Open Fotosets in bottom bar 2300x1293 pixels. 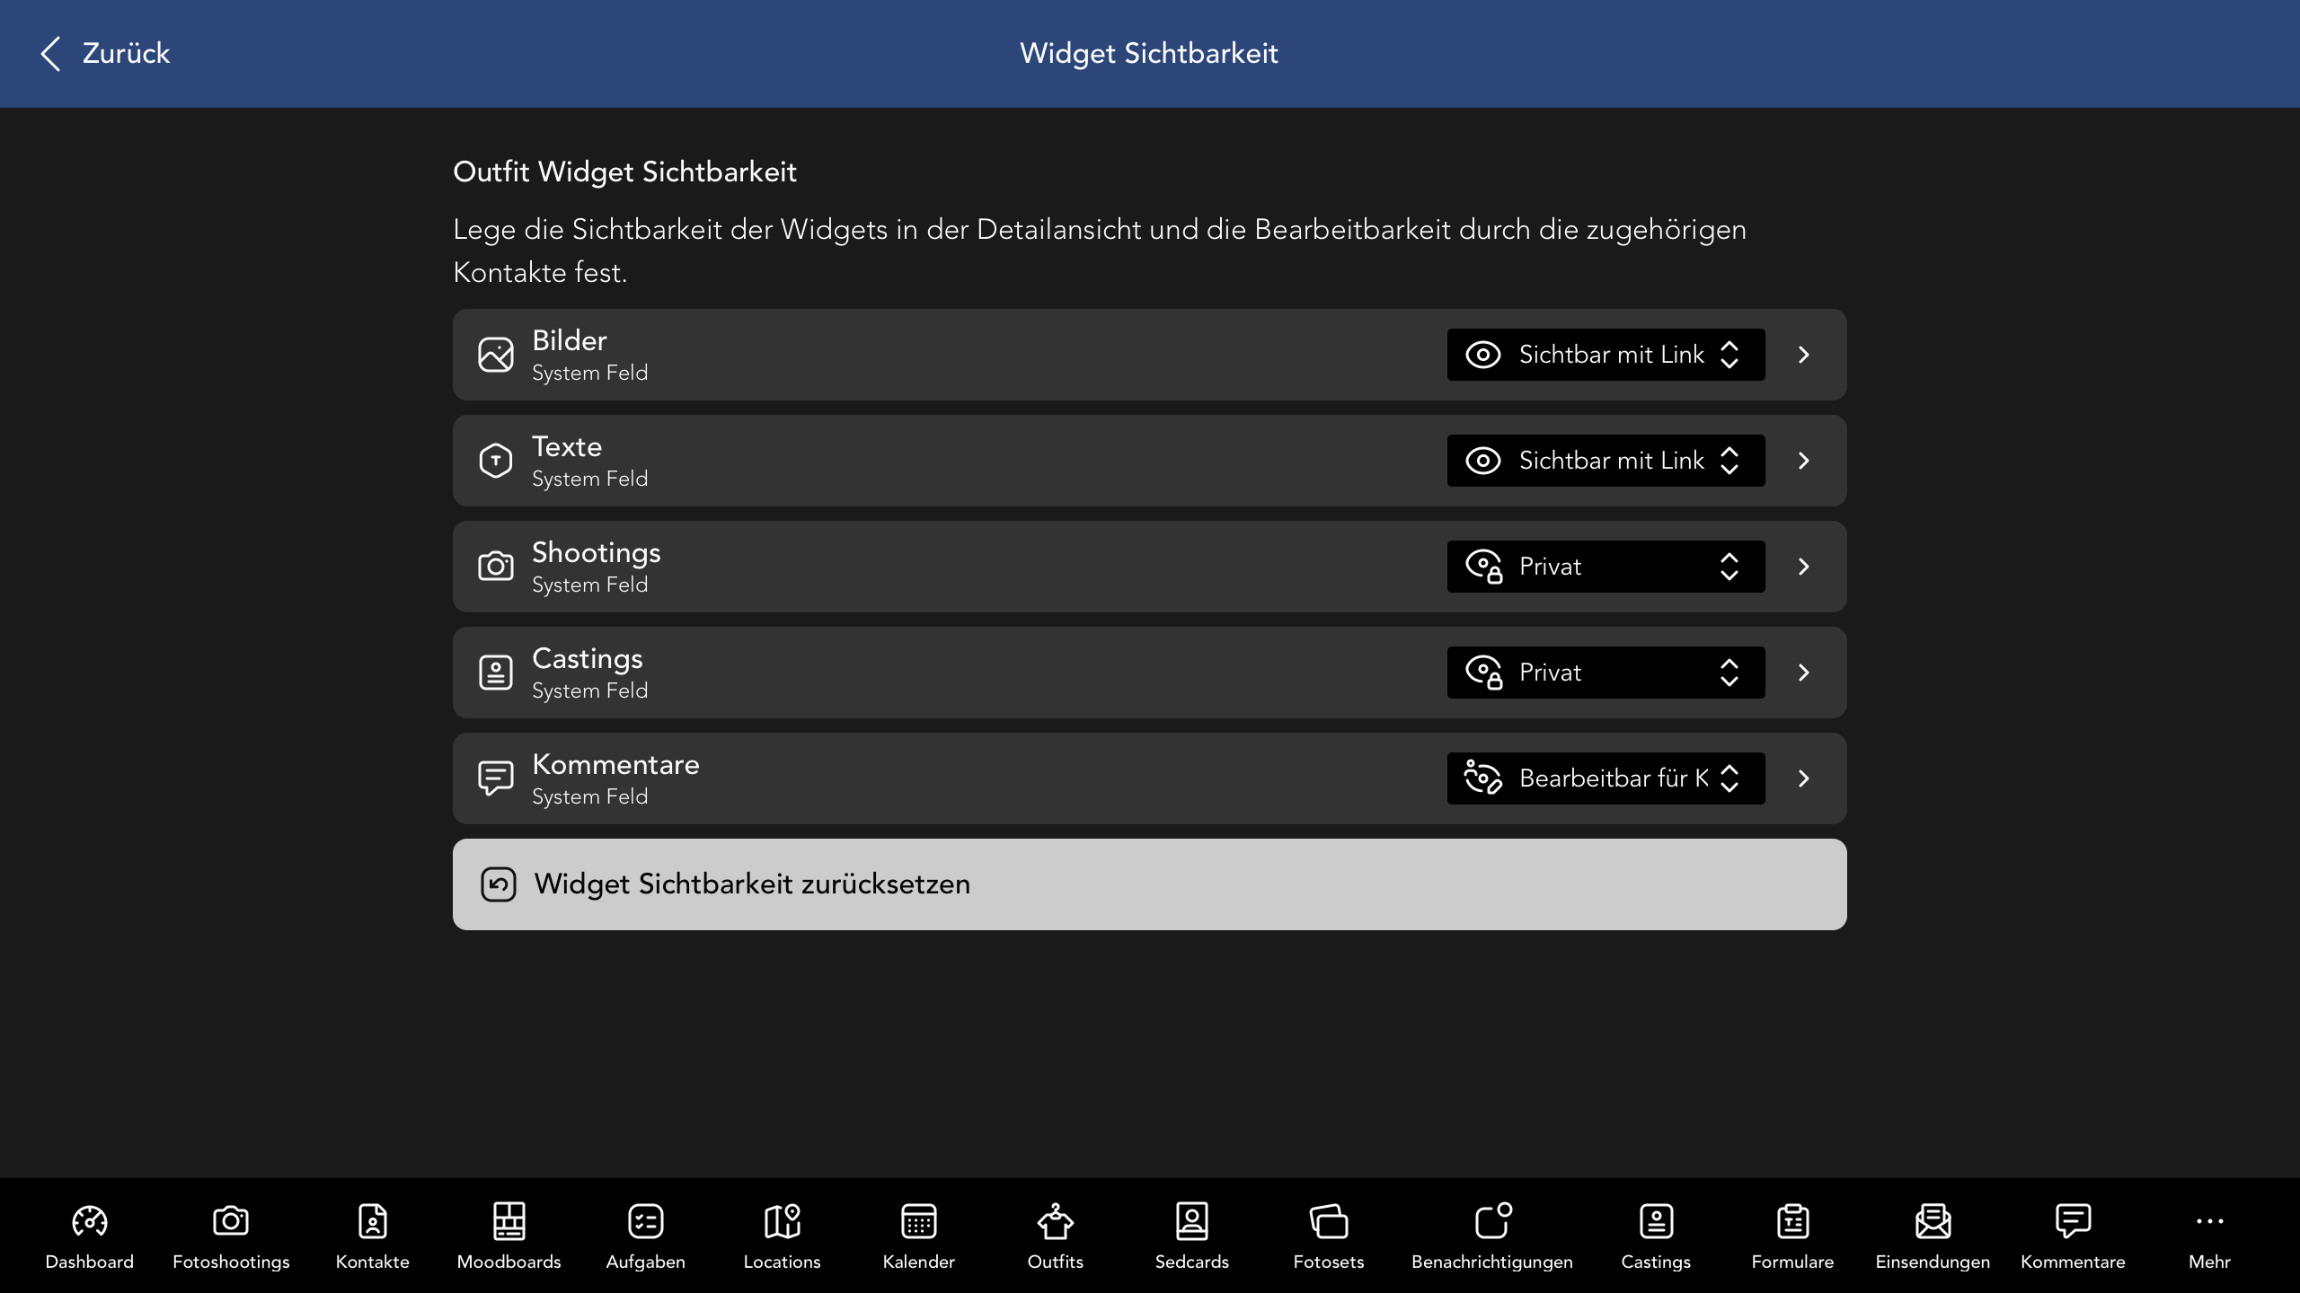(1329, 1236)
